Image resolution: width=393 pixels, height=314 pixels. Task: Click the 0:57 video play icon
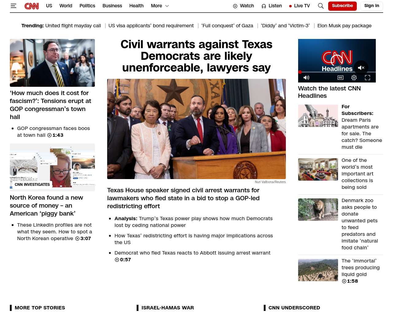[117, 260]
